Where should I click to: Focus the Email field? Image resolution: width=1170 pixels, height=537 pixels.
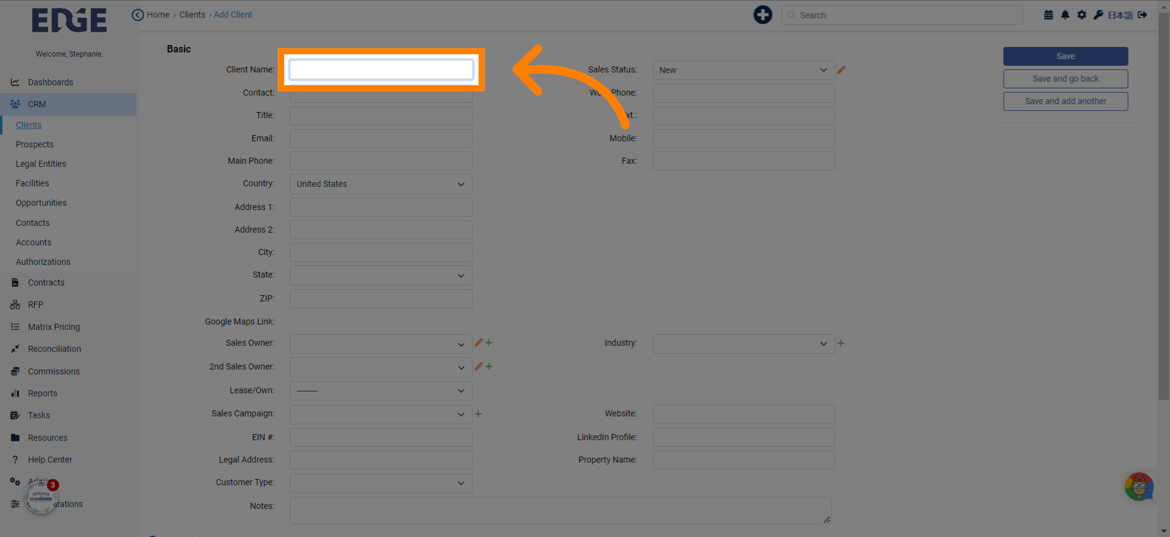pyautogui.click(x=381, y=138)
